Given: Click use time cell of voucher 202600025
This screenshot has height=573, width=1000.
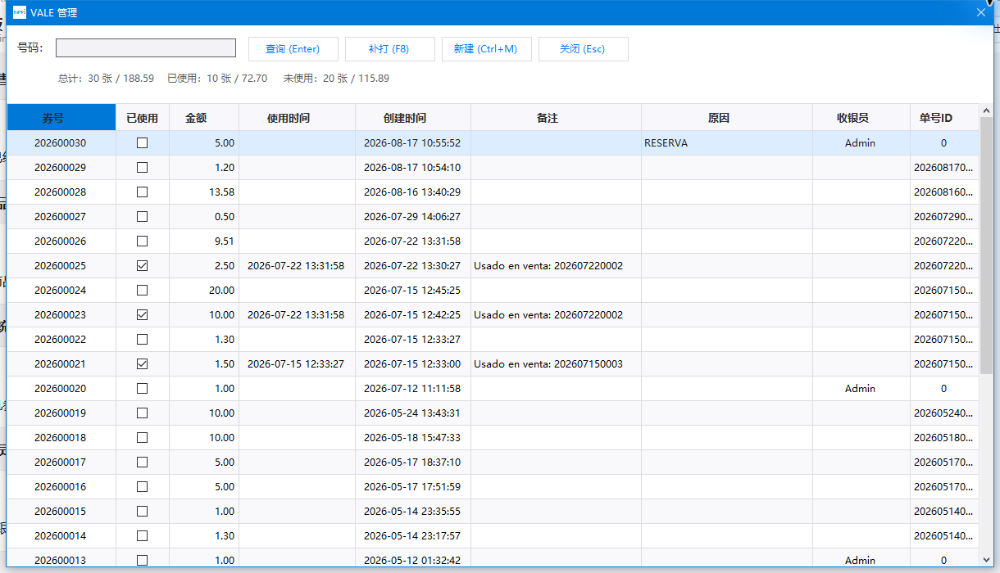Looking at the screenshot, I should [296, 266].
